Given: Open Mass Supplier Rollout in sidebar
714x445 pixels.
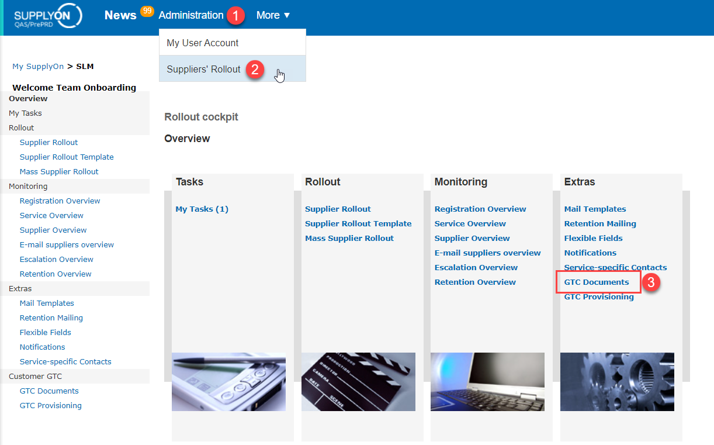Looking at the screenshot, I should tap(59, 171).
